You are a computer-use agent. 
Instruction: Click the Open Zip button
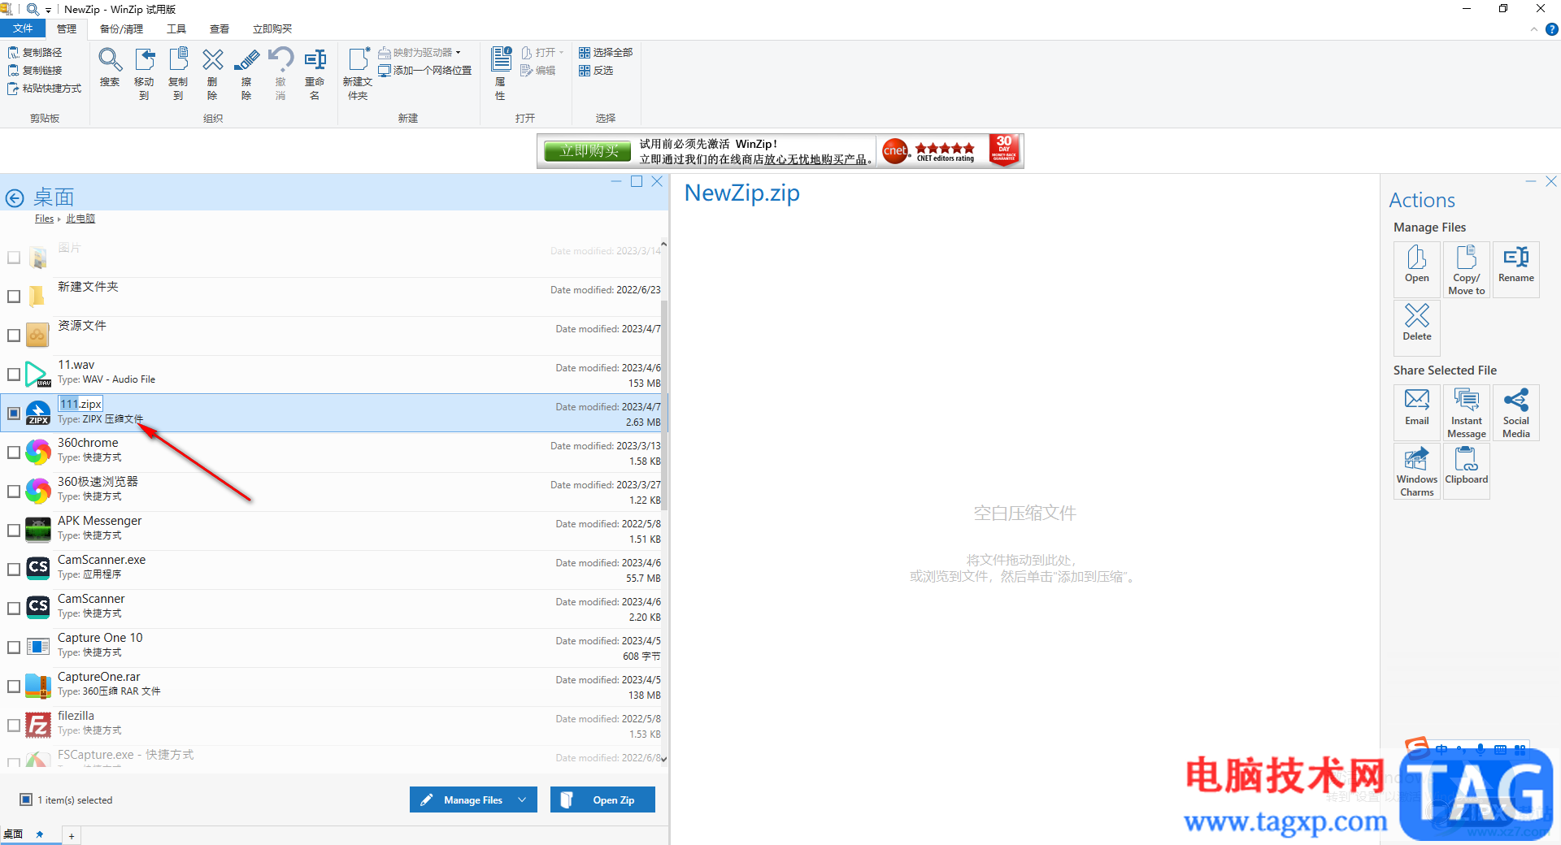(x=602, y=799)
